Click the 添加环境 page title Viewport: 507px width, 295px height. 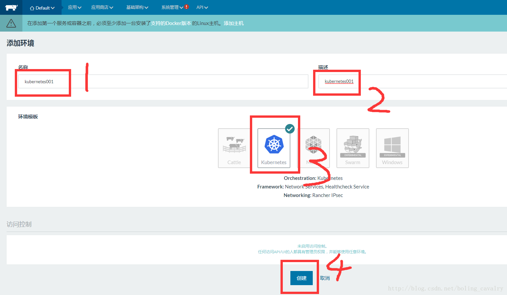tap(20, 43)
